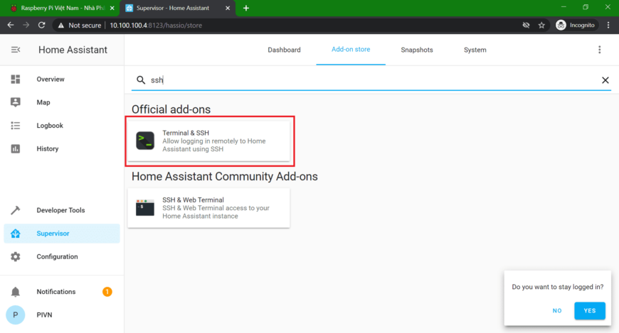
Task: Open the Logbook page
Action: 49,126
